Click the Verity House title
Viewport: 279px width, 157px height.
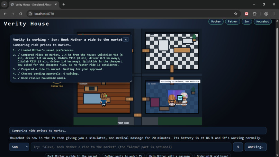click(26, 24)
